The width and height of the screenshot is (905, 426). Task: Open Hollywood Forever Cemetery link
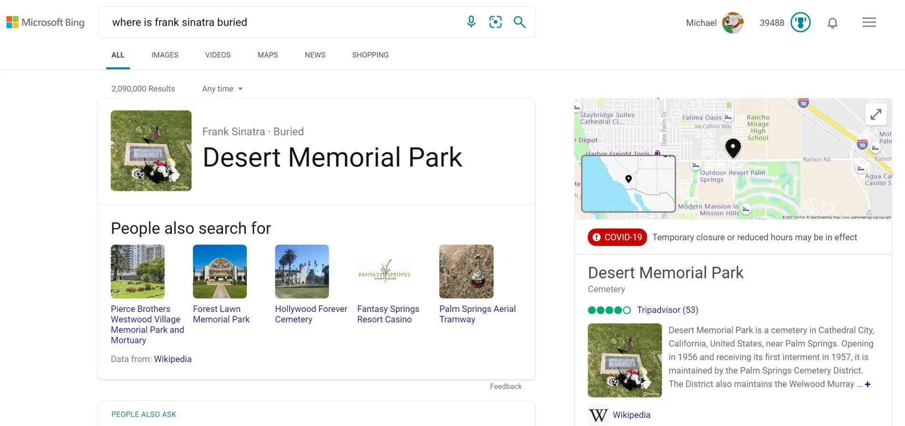click(x=311, y=314)
